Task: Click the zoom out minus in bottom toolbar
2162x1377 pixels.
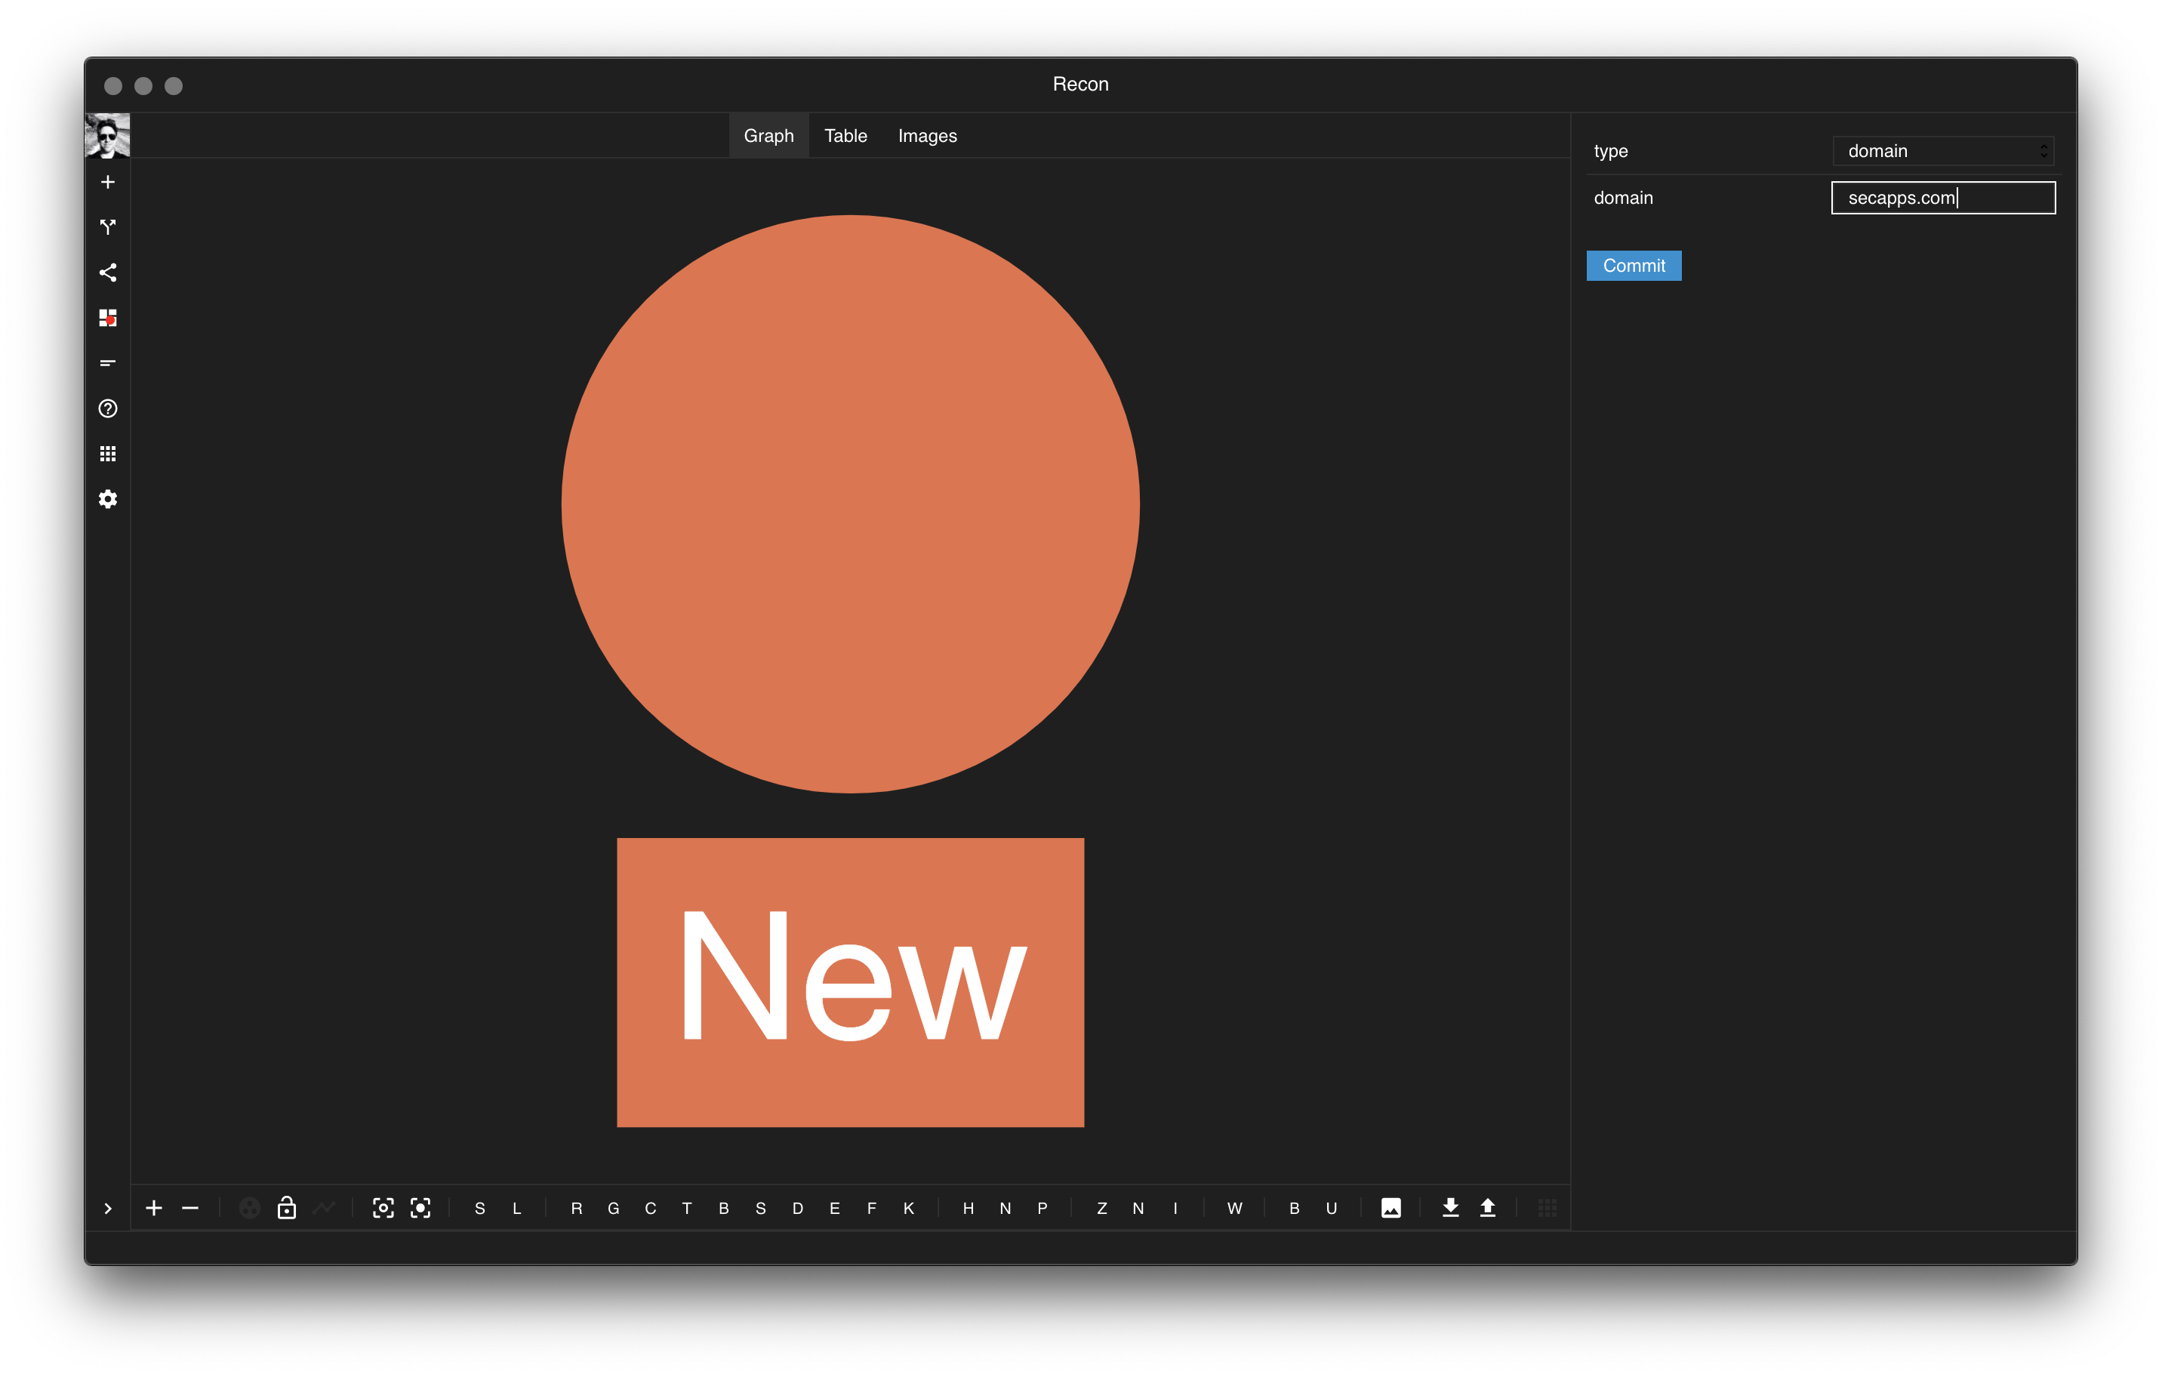Action: tap(190, 1208)
